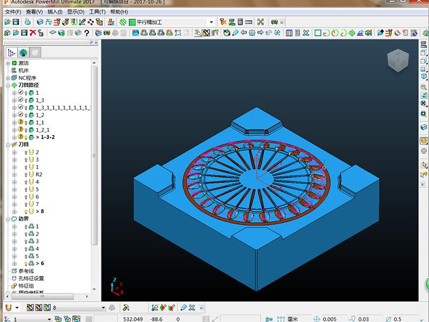Image resolution: width=429 pixels, height=322 pixels.
Task: Open the tool 8 dropdown in bottom toolbar
Action: (103, 308)
